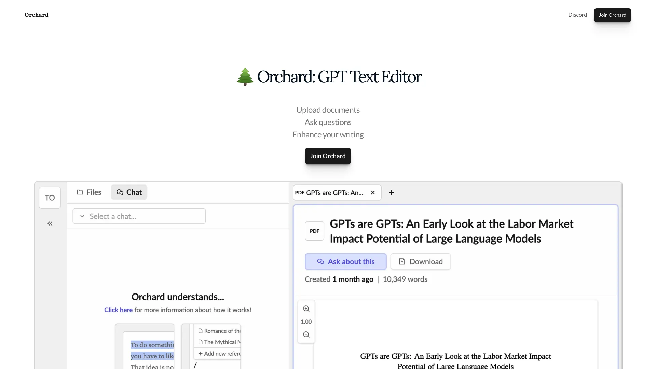Click the Join Orchard button in the header

tap(612, 15)
